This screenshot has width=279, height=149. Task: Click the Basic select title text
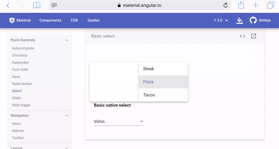coord(103,36)
